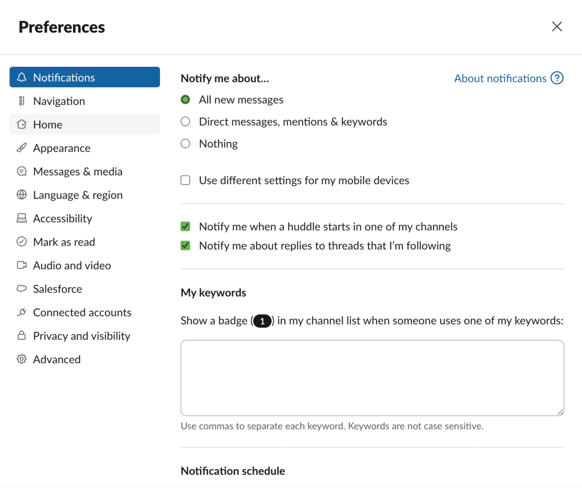The image size is (582, 488).
Task: Click the bell icon beside Notifications
Action: click(x=21, y=77)
